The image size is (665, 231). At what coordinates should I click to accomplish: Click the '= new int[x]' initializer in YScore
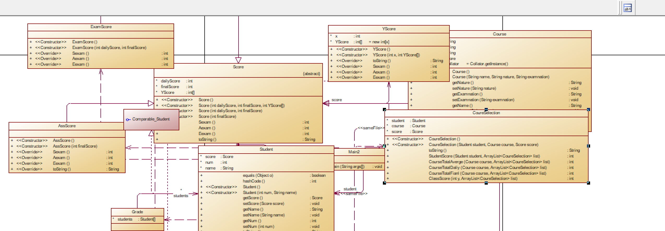tap(379, 42)
